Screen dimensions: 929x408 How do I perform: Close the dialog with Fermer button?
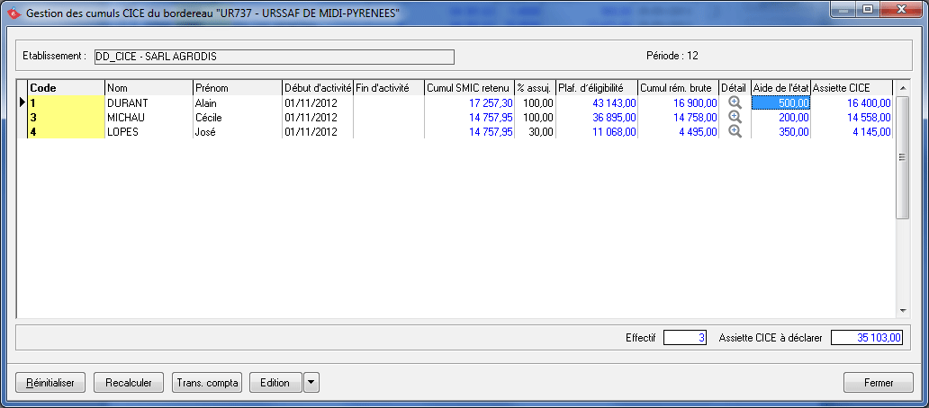tap(879, 383)
